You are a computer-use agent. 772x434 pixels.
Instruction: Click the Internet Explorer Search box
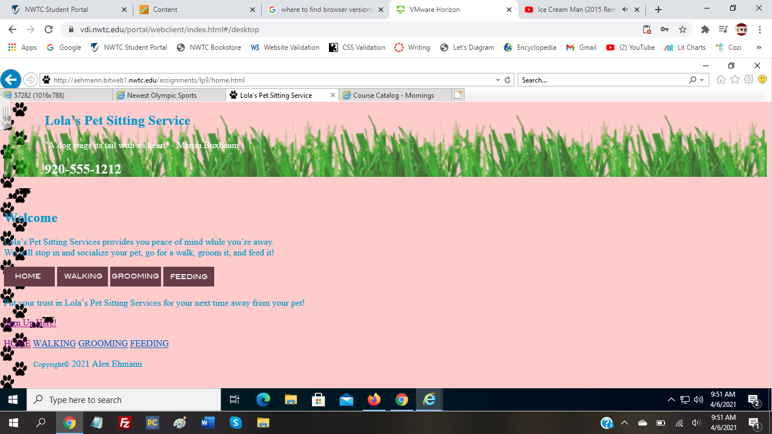coord(602,80)
